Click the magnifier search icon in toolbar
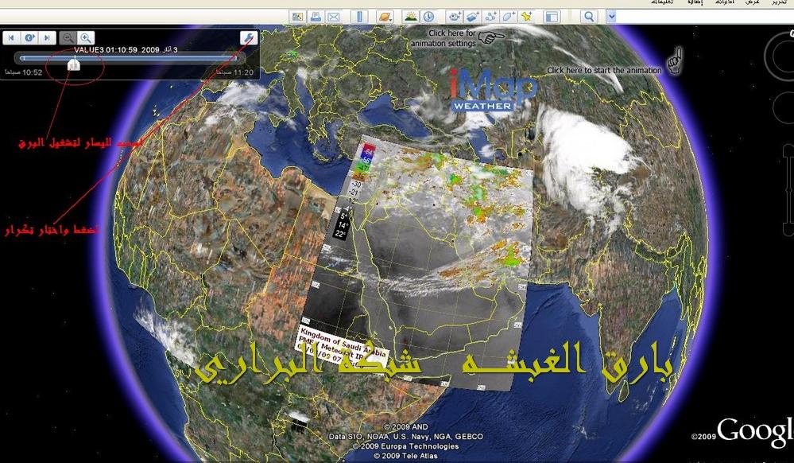This screenshot has height=463, width=794. pyautogui.click(x=589, y=17)
